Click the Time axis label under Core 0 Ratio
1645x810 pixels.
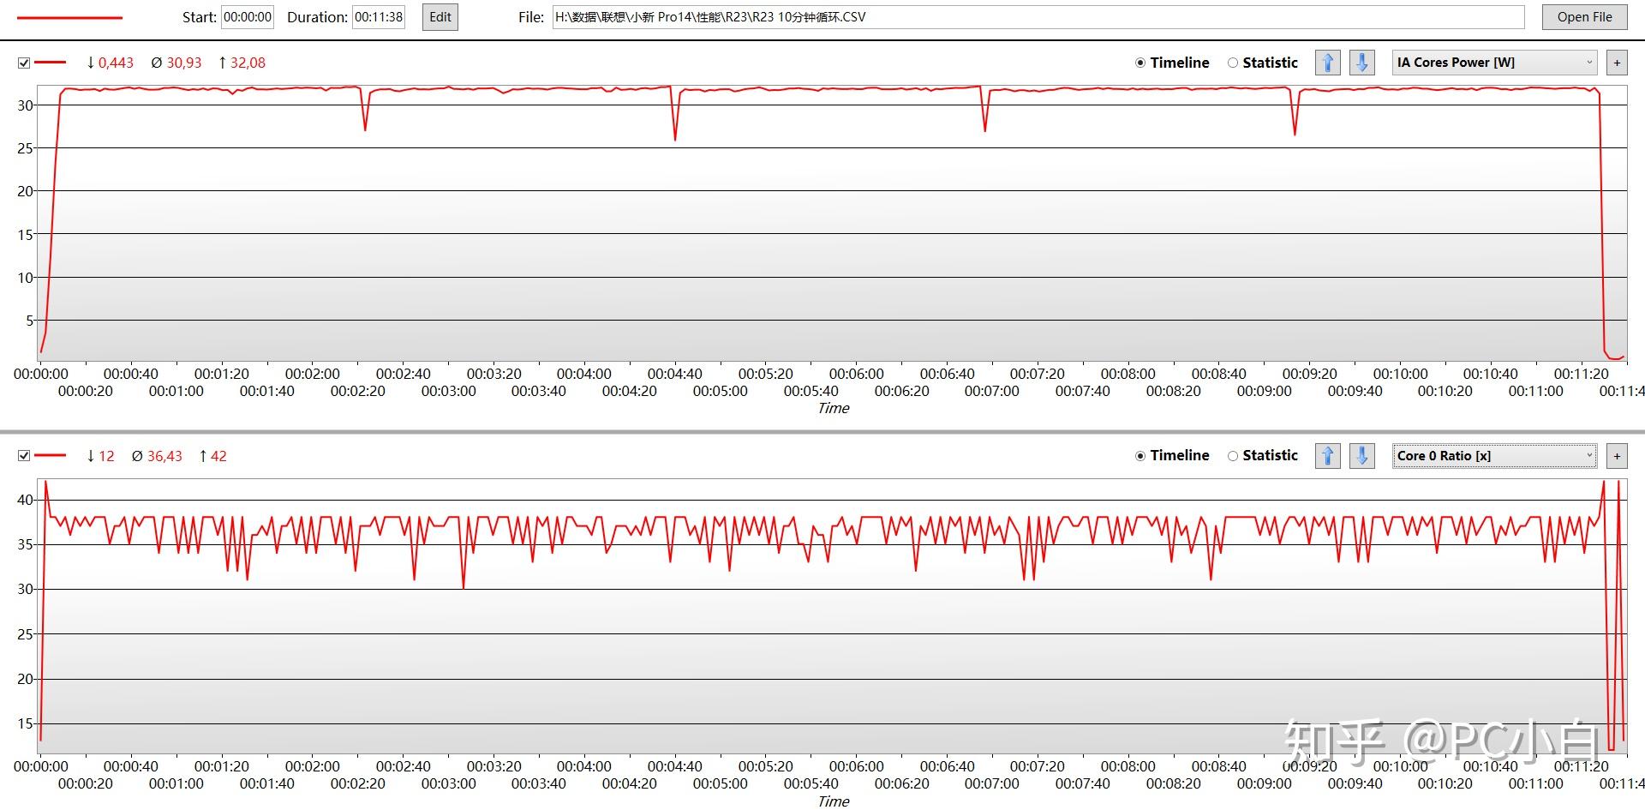coord(834,801)
